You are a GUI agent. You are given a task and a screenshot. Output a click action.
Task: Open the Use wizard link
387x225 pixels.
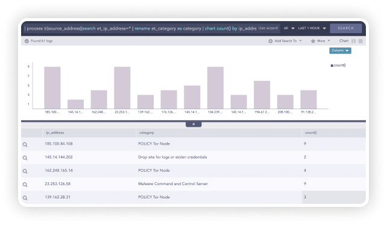click(268, 28)
